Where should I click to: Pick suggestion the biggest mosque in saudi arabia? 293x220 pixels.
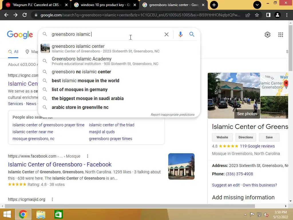[x=119, y=99]
